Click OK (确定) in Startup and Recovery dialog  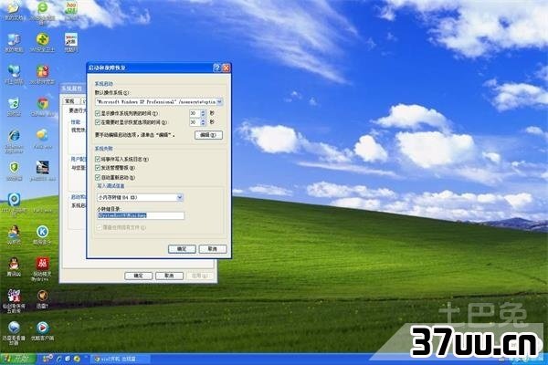click(182, 249)
